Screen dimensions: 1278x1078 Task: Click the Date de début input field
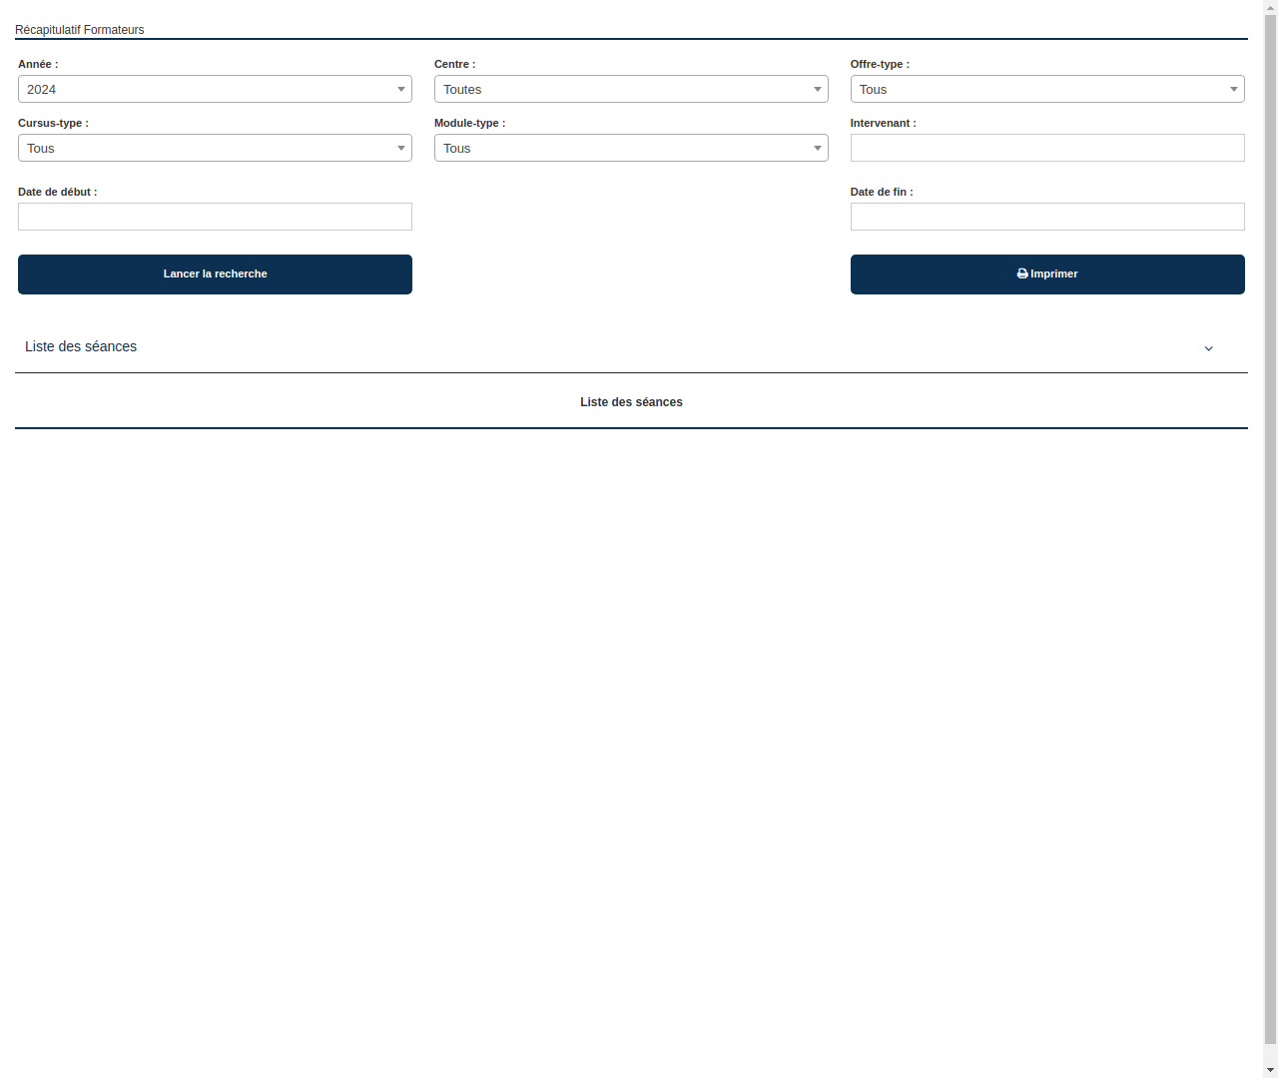[215, 217]
